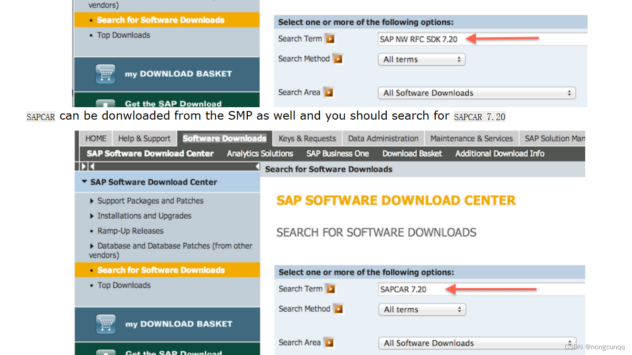
Task: Click the Search Method help icon in the second image
Action: (338, 309)
